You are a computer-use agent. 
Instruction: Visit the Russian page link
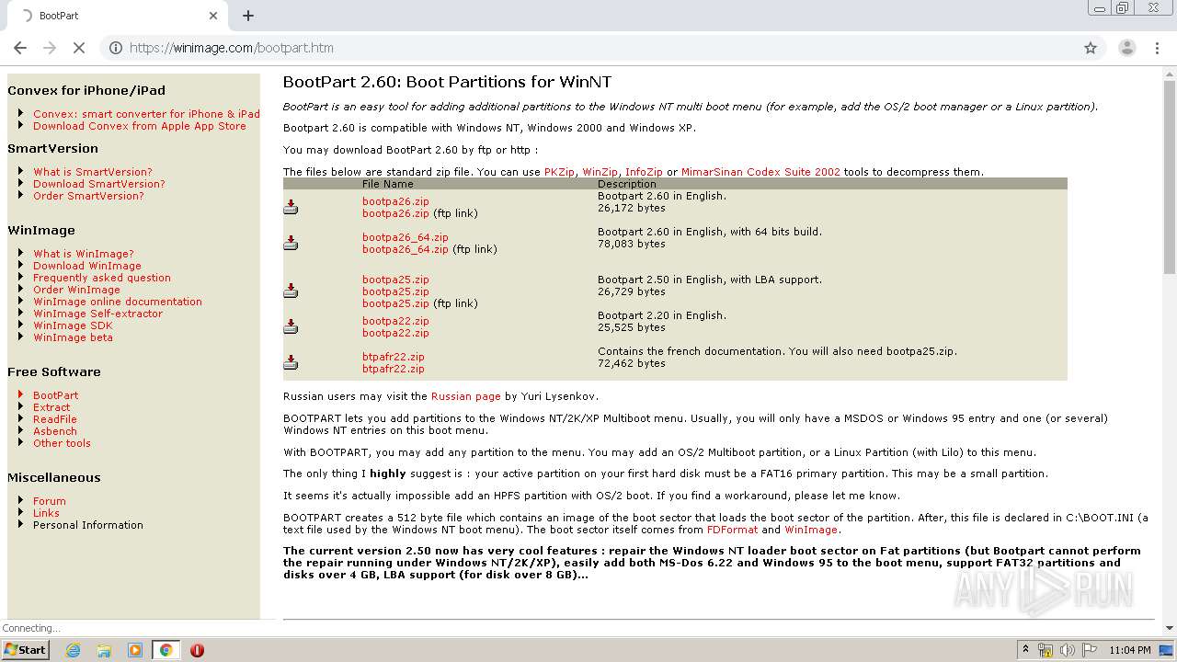click(x=466, y=396)
